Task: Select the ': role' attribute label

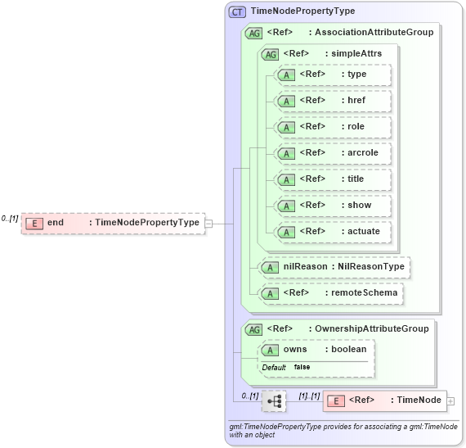Action: (352, 126)
